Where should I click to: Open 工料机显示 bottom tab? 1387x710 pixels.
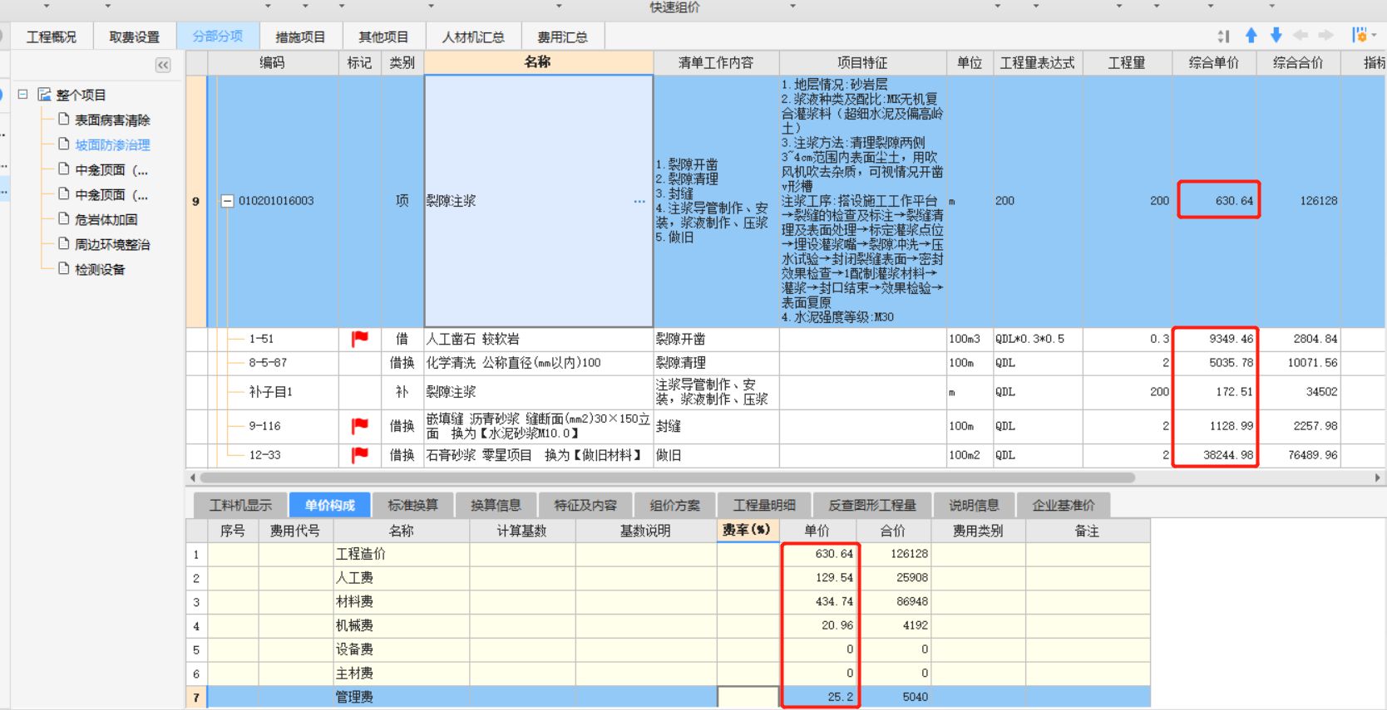[240, 505]
